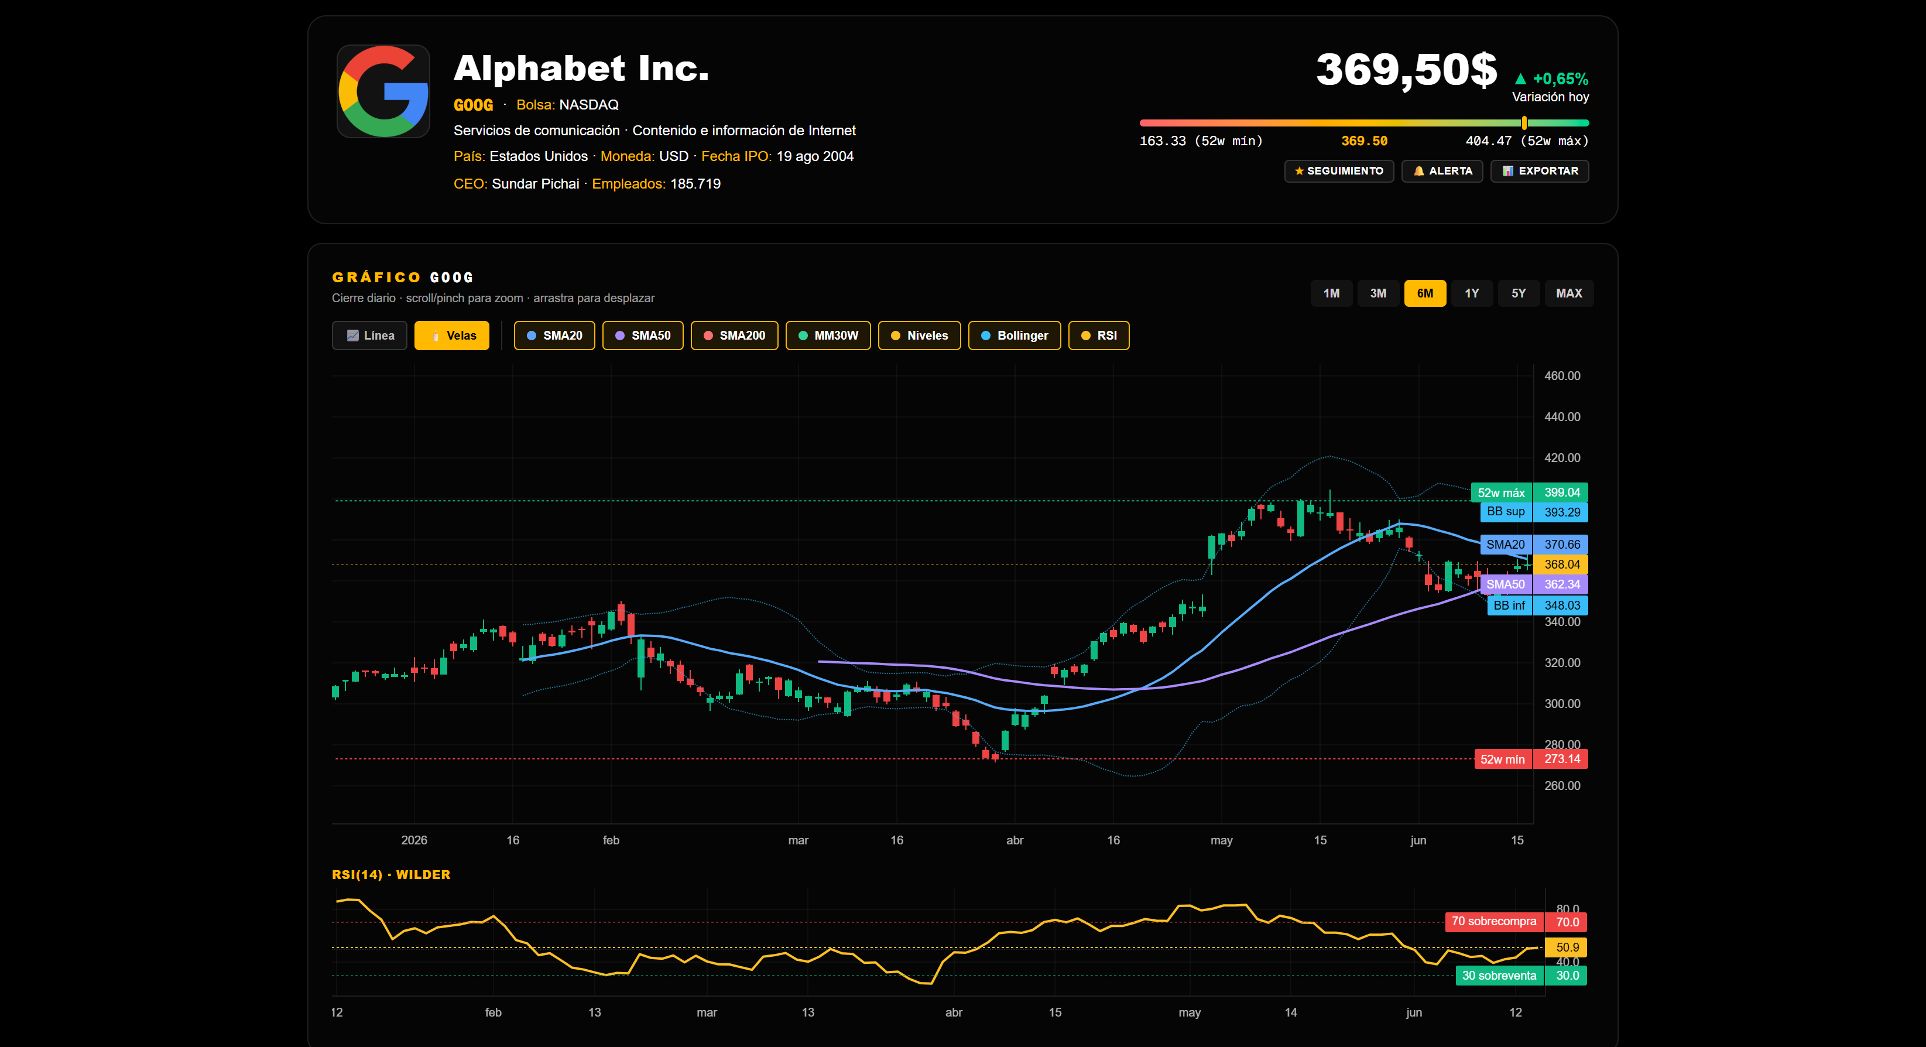This screenshot has width=1926, height=1047.
Task: Select the 1Y time range
Action: point(1471,293)
